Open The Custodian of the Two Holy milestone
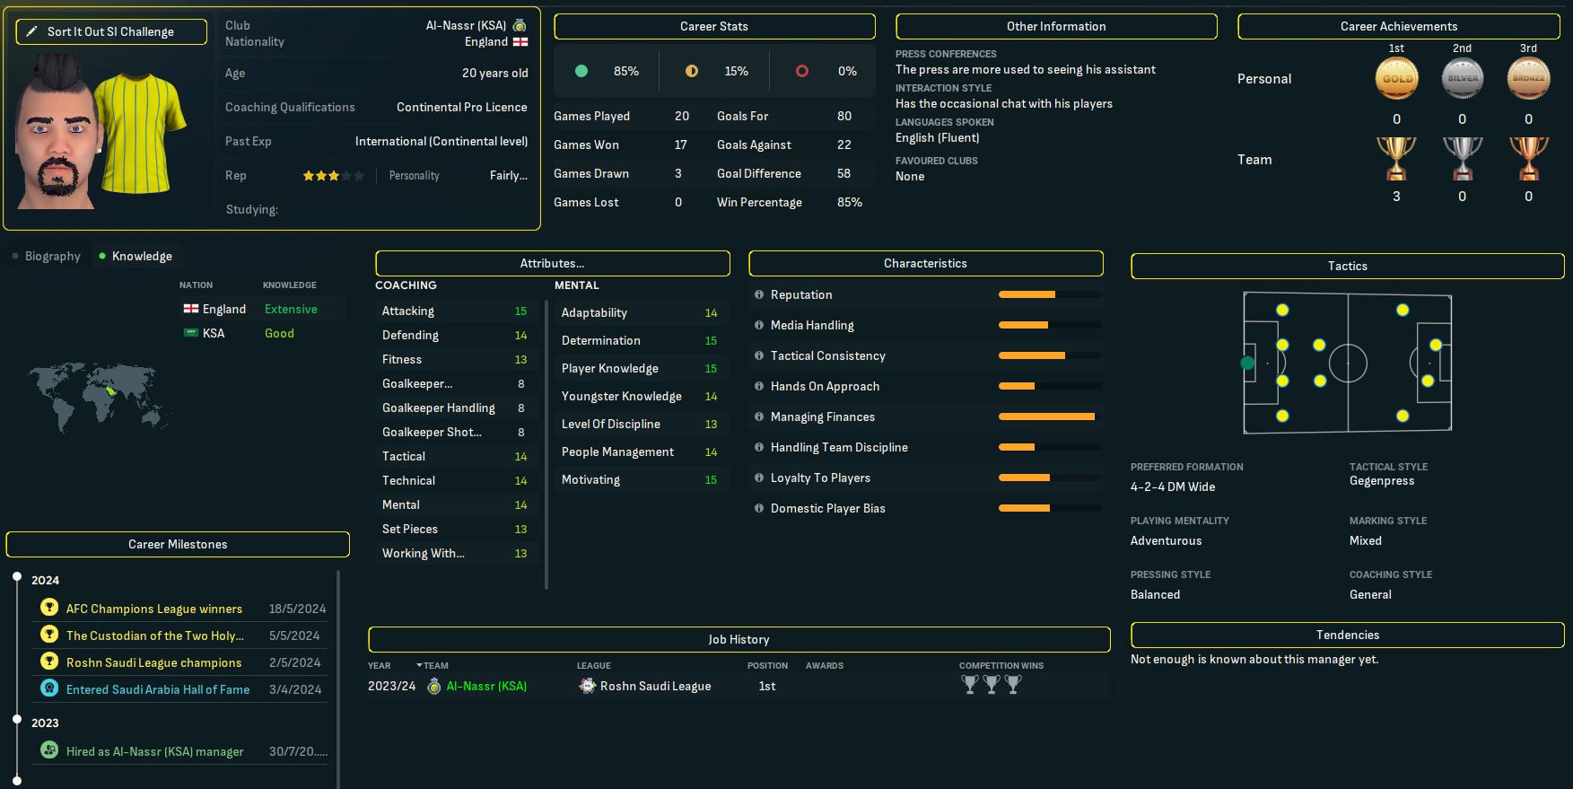1573x789 pixels. 155,636
